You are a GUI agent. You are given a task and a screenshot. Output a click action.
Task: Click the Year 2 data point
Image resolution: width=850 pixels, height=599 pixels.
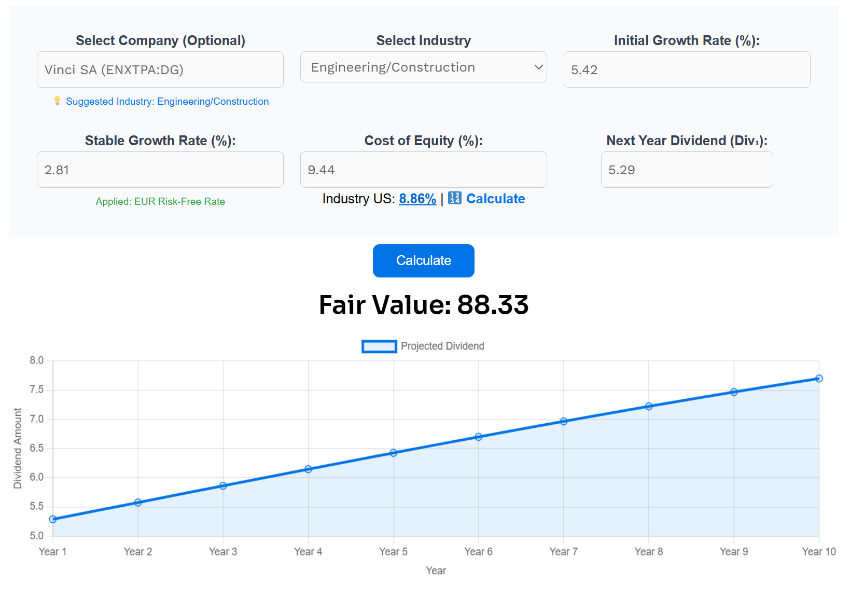[x=138, y=503]
